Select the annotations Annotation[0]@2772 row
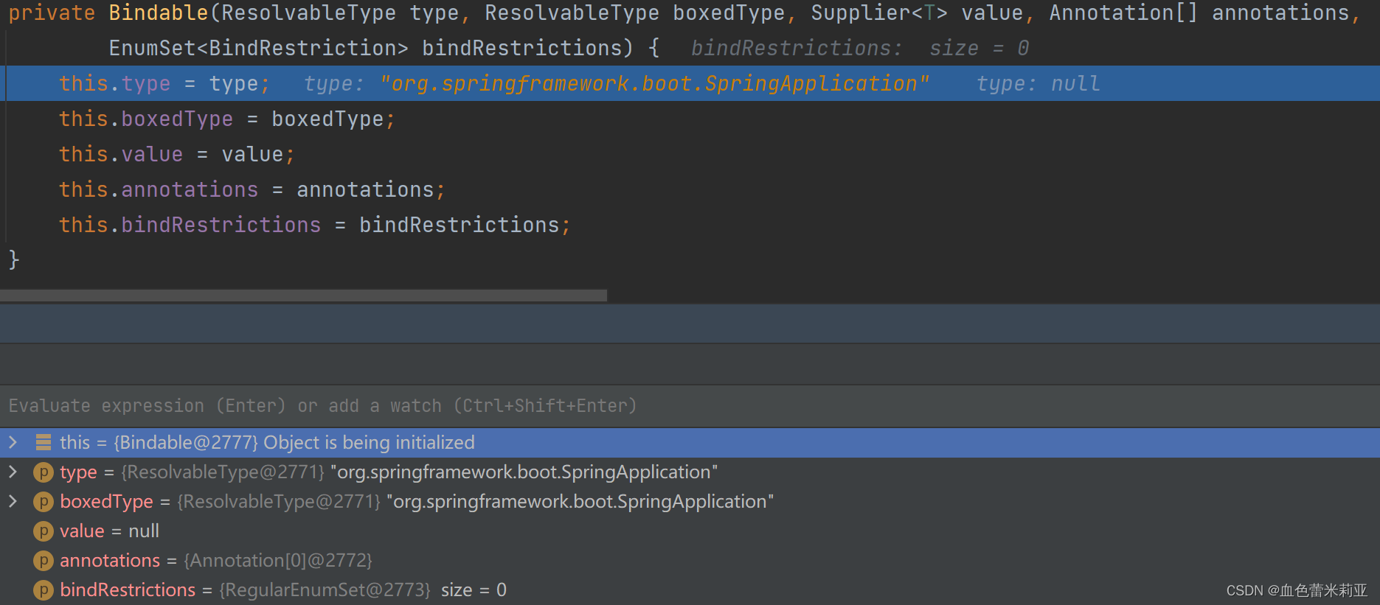1380x605 pixels. pos(690,561)
